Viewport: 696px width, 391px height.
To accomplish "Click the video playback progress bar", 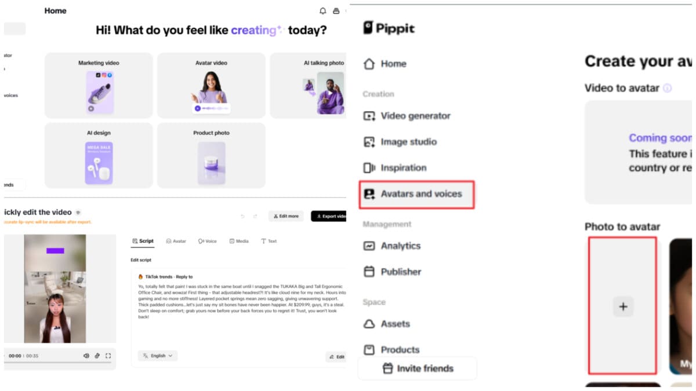I will (x=58, y=363).
